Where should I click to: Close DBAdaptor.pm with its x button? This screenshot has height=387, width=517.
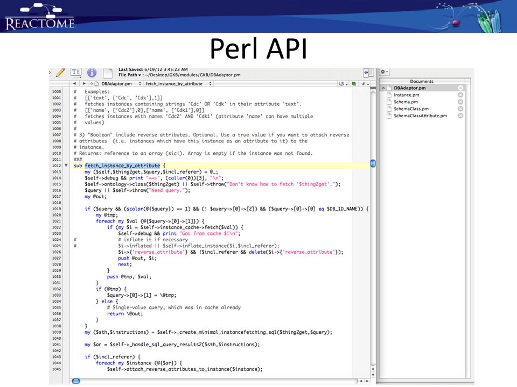click(x=460, y=88)
